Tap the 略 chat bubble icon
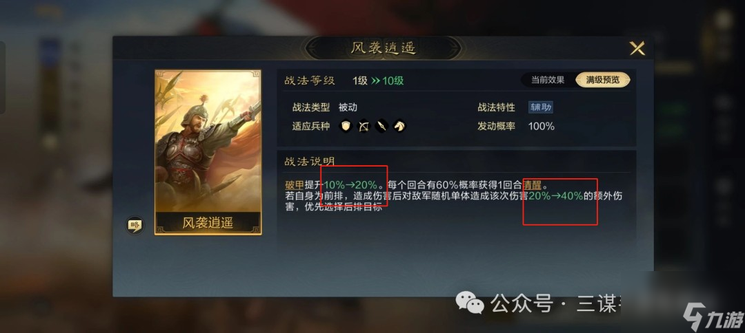 pos(135,225)
